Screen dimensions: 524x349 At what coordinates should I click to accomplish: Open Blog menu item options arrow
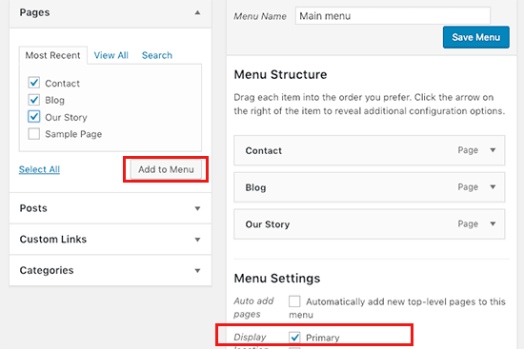pos(493,186)
